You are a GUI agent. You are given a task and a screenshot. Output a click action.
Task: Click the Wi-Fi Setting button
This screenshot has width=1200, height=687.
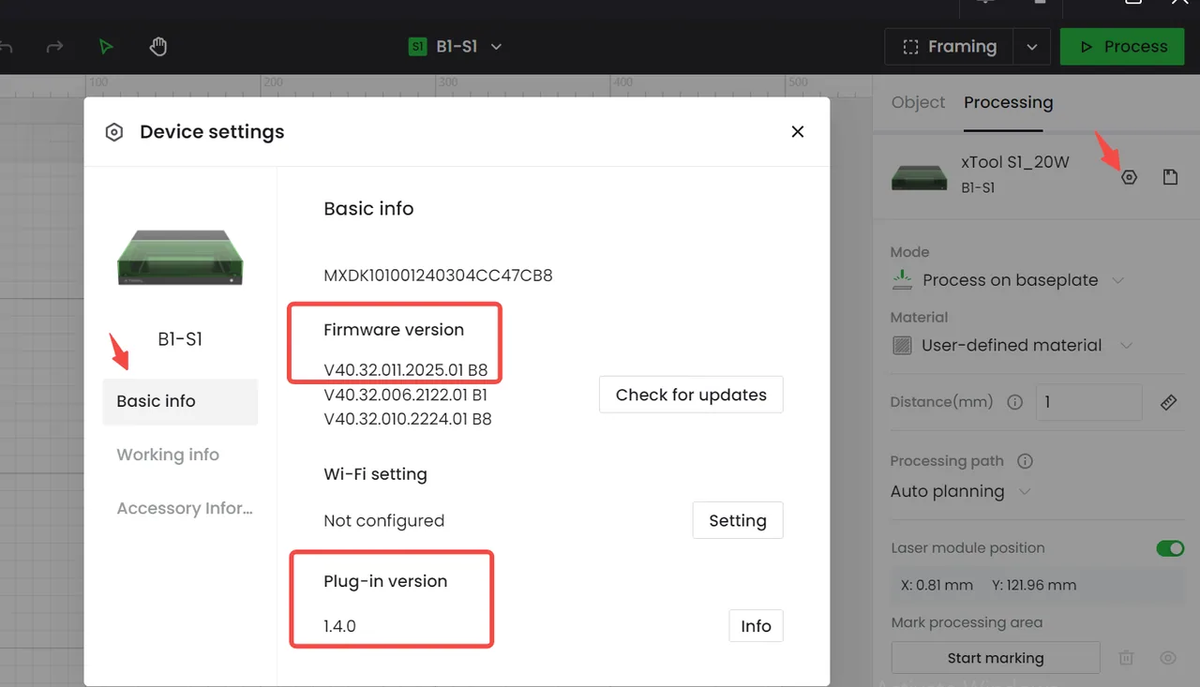point(738,520)
